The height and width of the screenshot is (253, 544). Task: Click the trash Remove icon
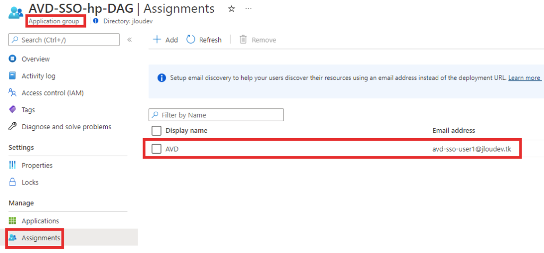(x=243, y=39)
